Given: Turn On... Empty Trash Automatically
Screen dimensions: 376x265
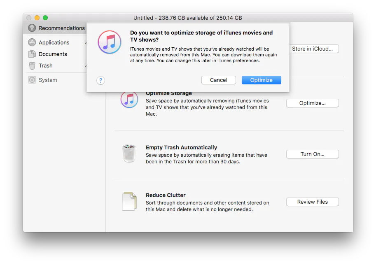Looking at the screenshot, I should point(313,154).
